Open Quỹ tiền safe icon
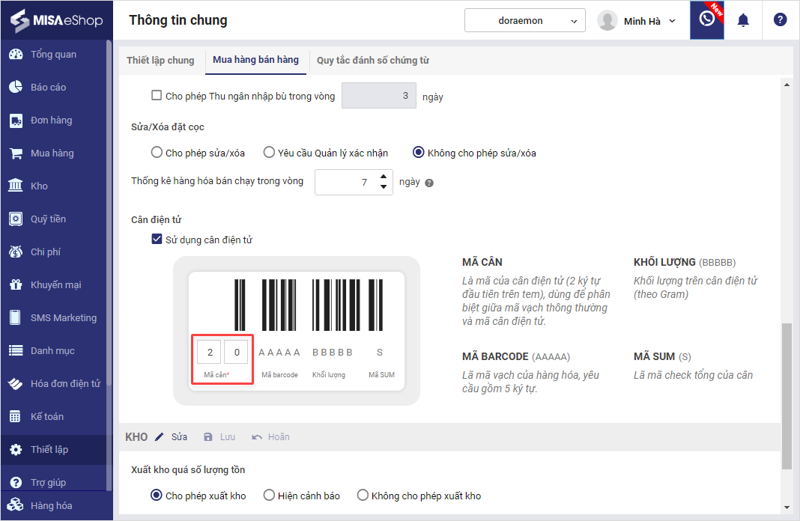 pyautogui.click(x=16, y=219)
